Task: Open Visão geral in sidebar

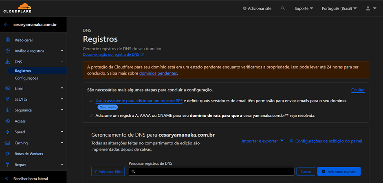Action: (24, 40)
